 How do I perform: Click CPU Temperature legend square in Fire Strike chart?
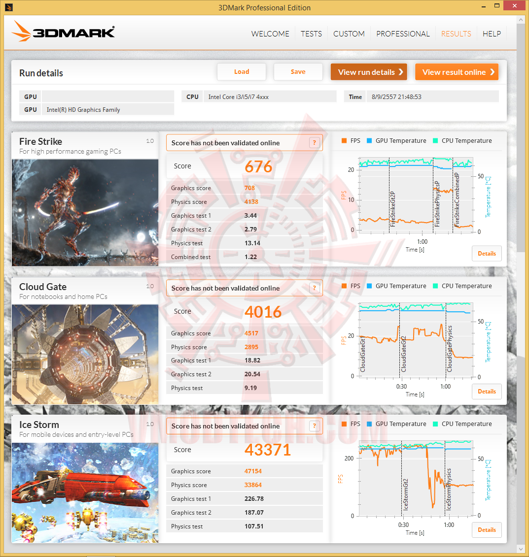[x=435, y=141]
